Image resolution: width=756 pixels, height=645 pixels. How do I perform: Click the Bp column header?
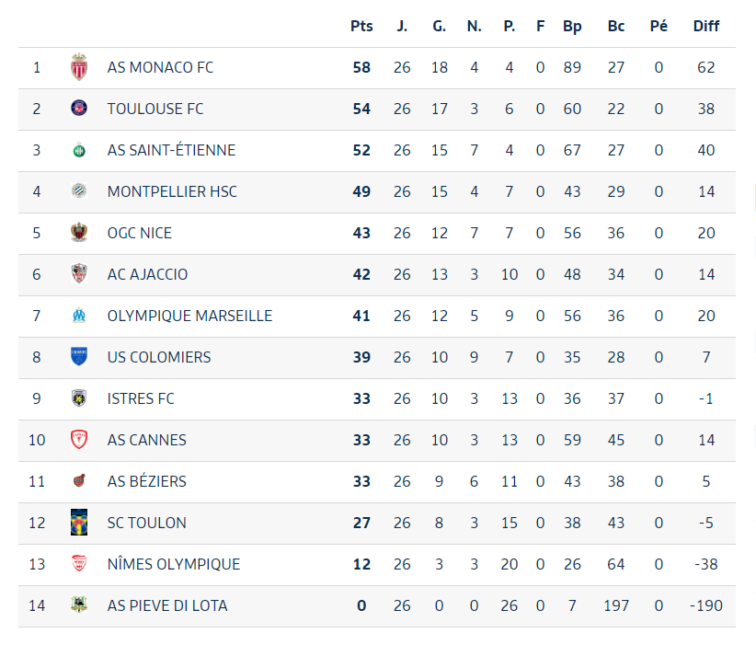(572, 26)
